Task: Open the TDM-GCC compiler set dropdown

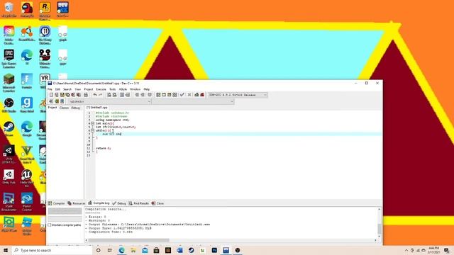Action: (237, 95)
